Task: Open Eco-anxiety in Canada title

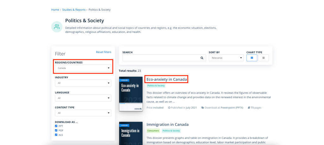Action: pyautogui.click(x=167, y=79)
